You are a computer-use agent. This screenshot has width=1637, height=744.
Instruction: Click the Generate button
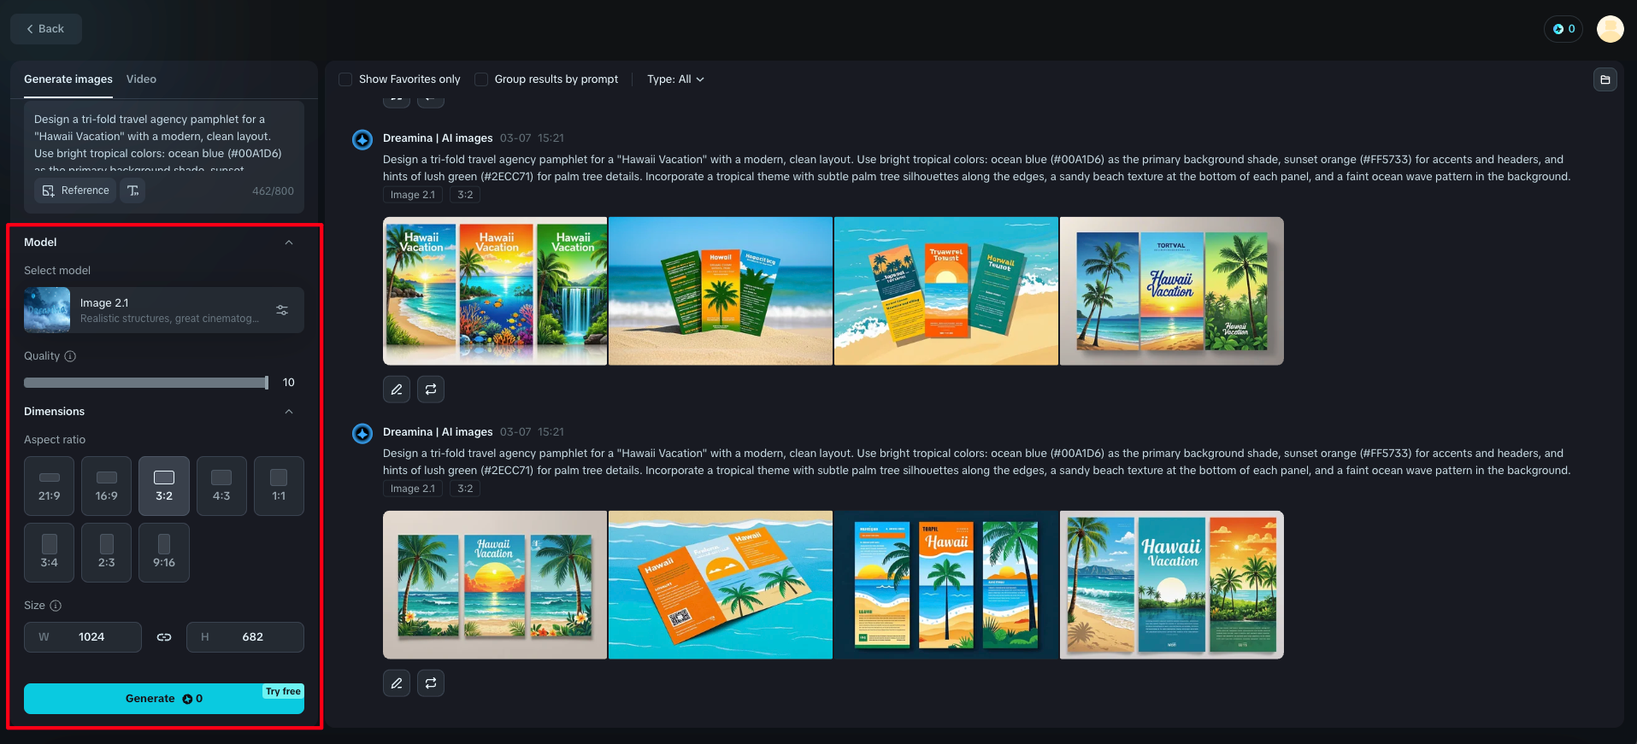(164, 699)
